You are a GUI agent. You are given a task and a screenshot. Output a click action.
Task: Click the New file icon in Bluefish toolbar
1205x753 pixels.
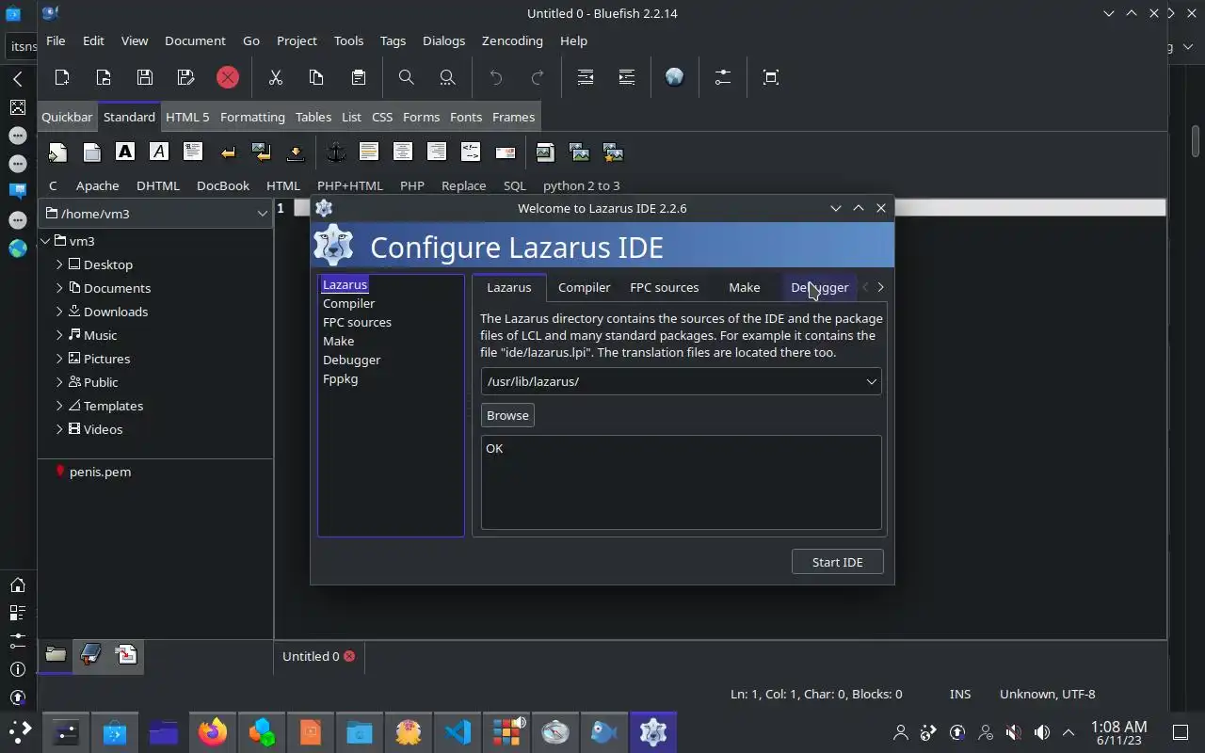point(62,77)
